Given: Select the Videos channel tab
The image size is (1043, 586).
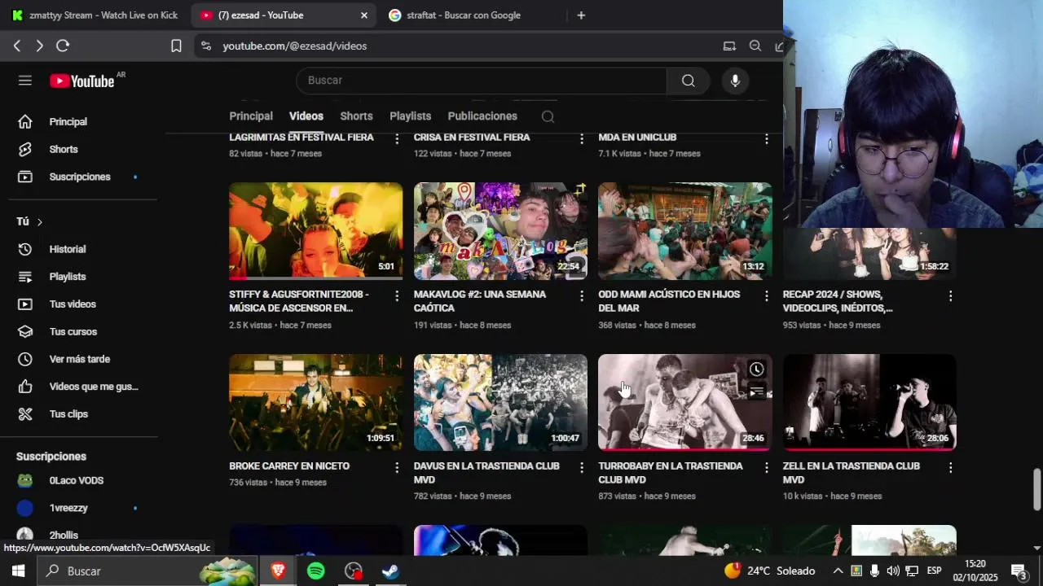Looking at the screenshot, I should [x=306, y=116].
